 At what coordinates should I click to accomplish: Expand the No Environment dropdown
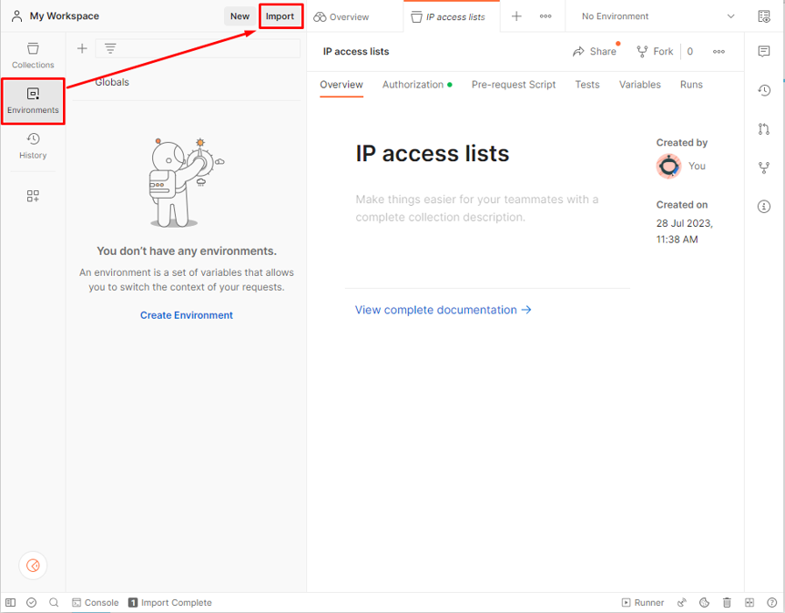pos(658,16)
